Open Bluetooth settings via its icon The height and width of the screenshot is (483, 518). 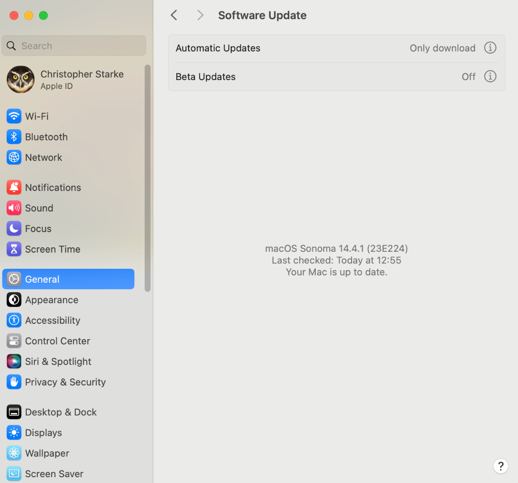14,137
